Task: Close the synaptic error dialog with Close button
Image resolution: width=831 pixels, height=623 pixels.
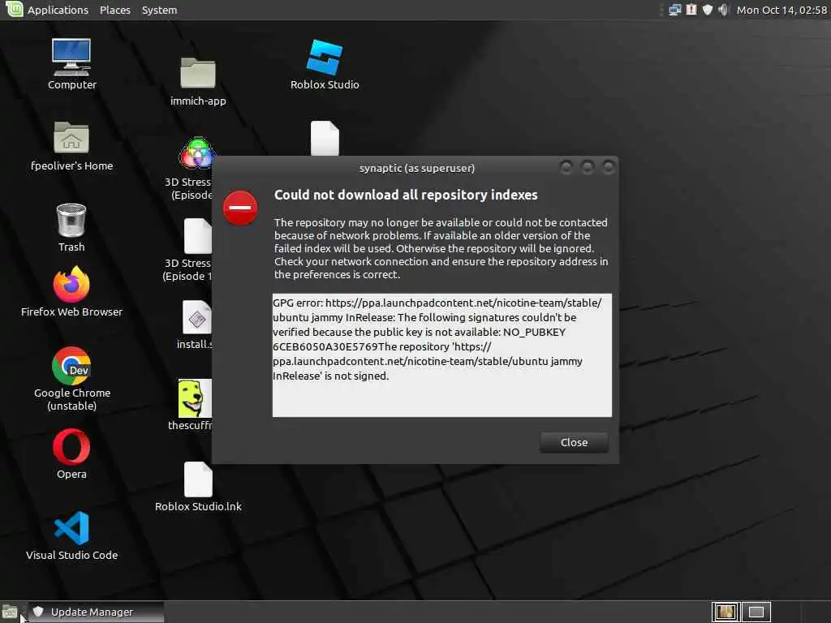Action: click(x=574, y=442)
